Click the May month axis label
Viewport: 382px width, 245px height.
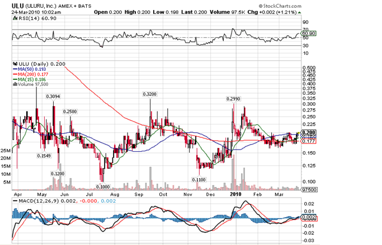pyautogui.click(x=42, y=194)
